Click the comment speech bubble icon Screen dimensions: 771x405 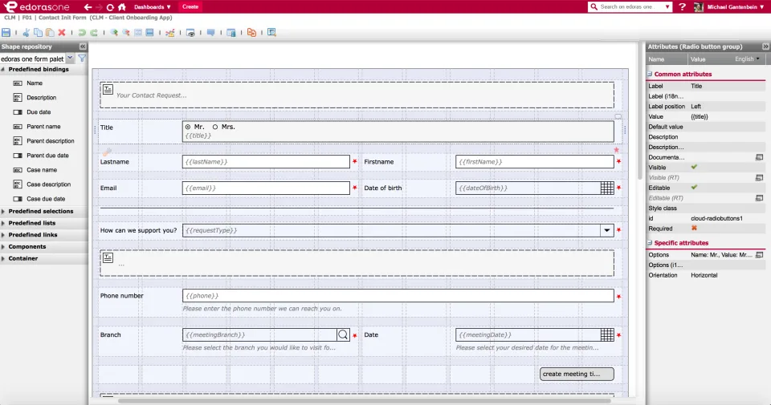(211, 32)
